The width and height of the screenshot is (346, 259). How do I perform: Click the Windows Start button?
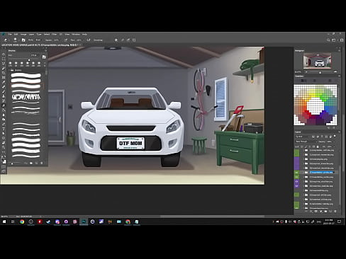pyautogui.click(x=4, y=221)
